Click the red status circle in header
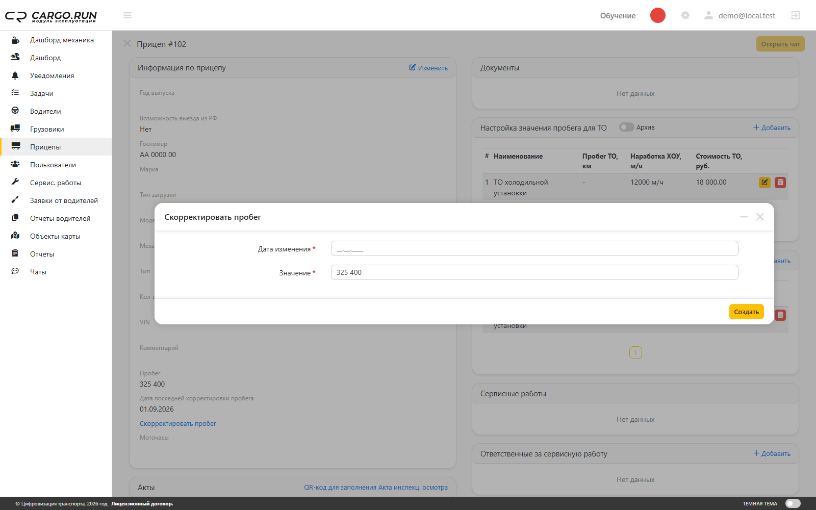 tap(658, 15)
